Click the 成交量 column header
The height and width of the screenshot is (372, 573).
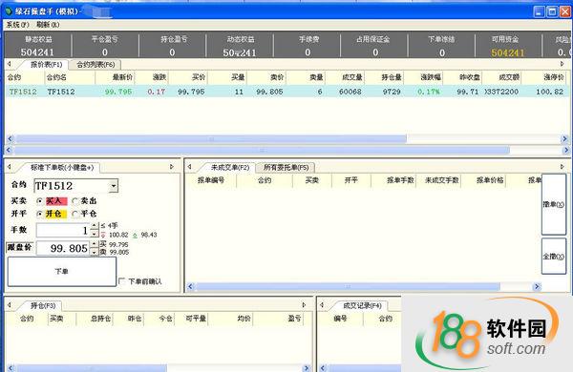[345, 77]
